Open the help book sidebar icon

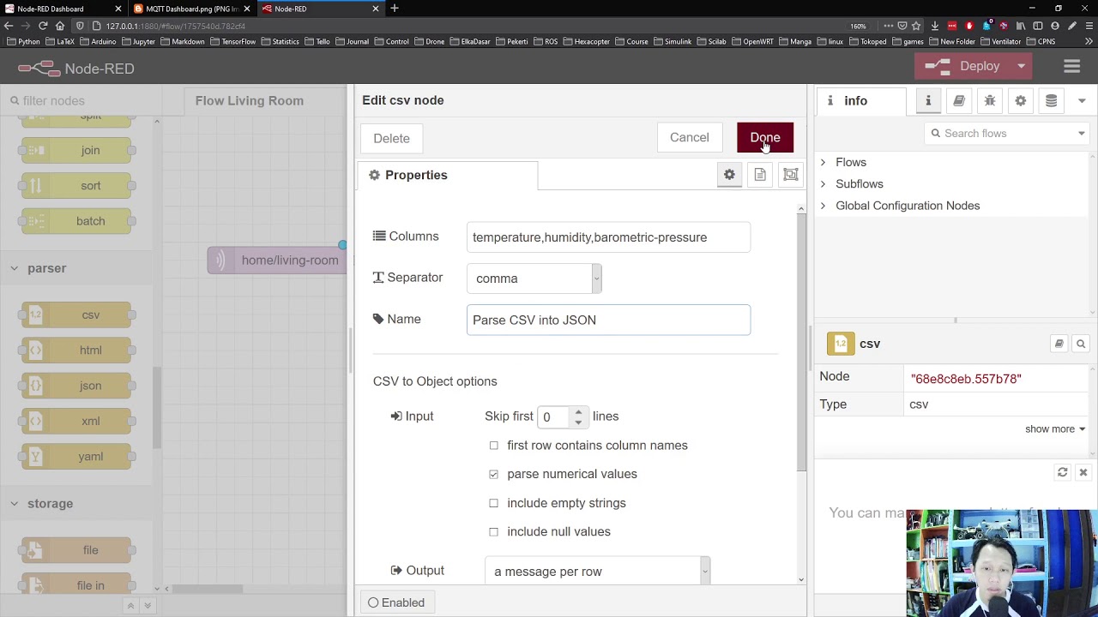[x=959, y=101]
